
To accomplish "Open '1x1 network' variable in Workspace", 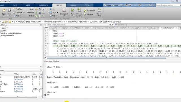I will pos(18,86).
